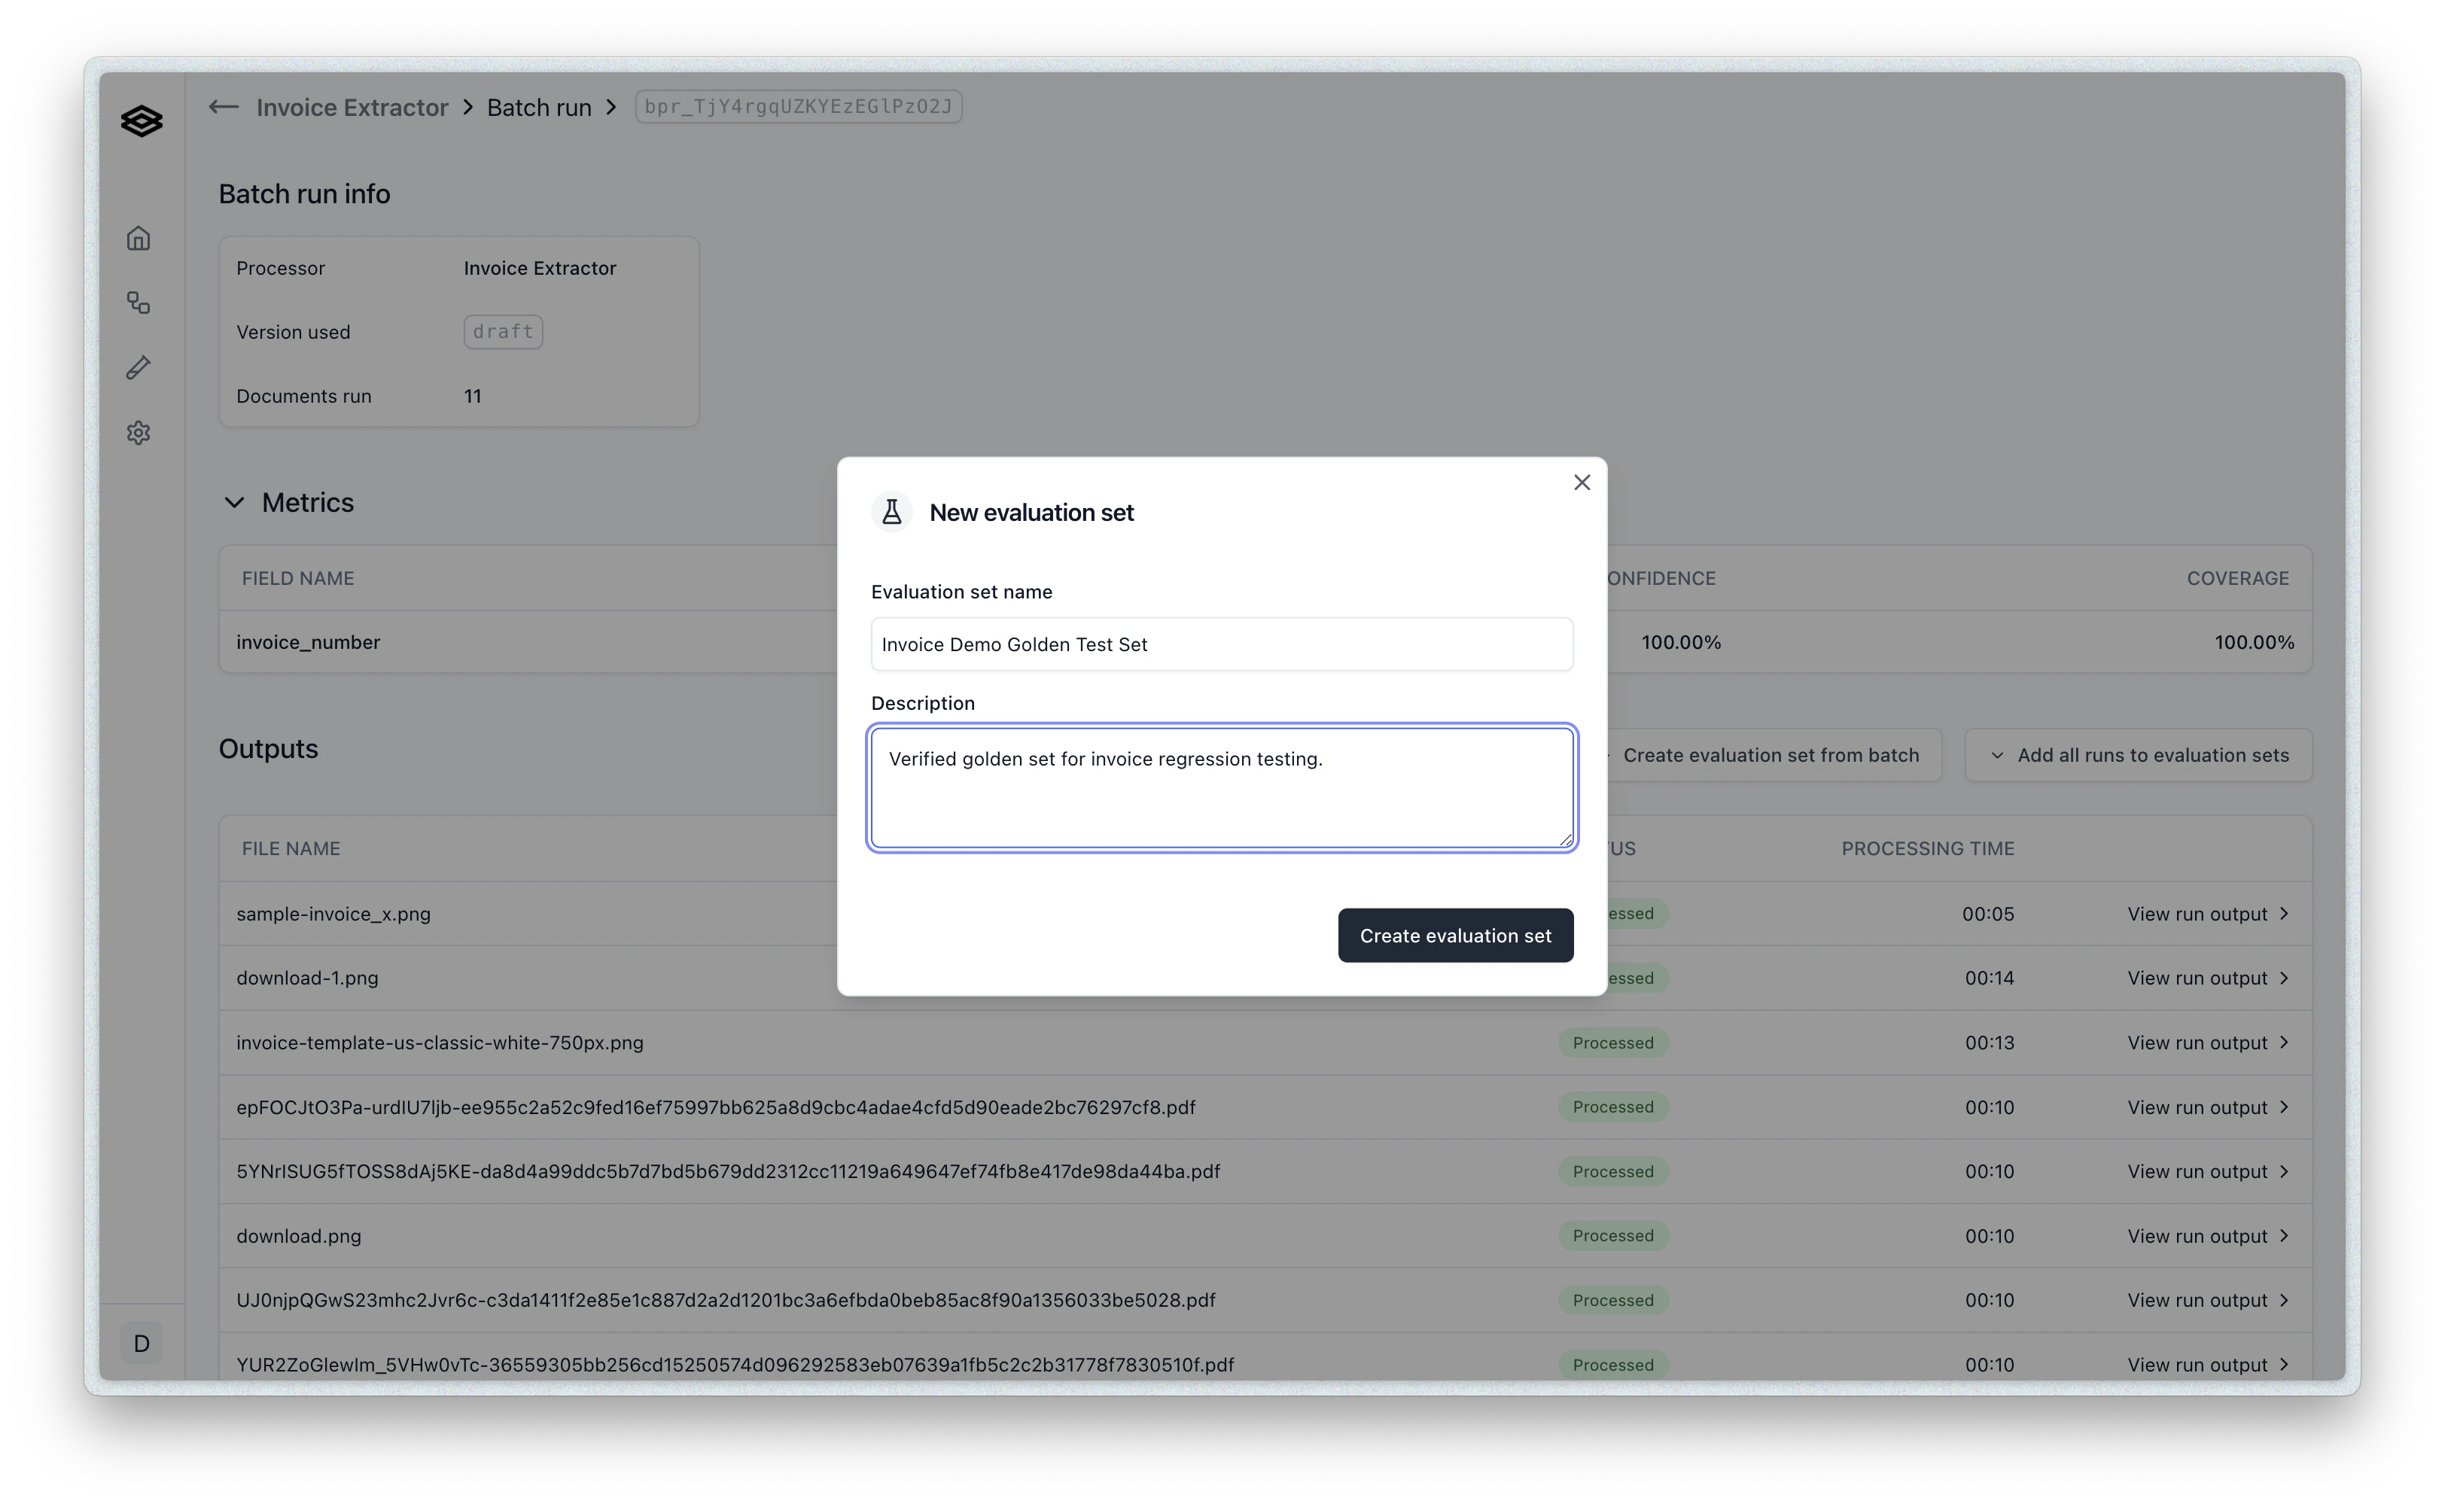Click the chevron after Batch run breadcrumb
This screenshot has height=1507, width=2445.
[x=612, y=107]
